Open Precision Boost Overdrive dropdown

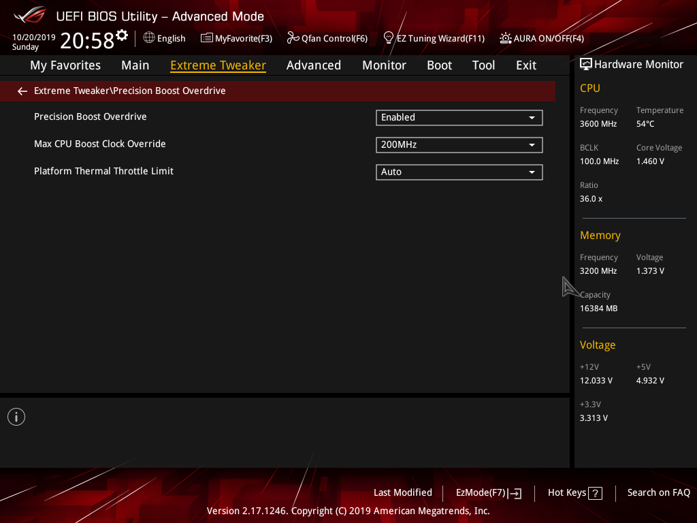click(459, 117)
